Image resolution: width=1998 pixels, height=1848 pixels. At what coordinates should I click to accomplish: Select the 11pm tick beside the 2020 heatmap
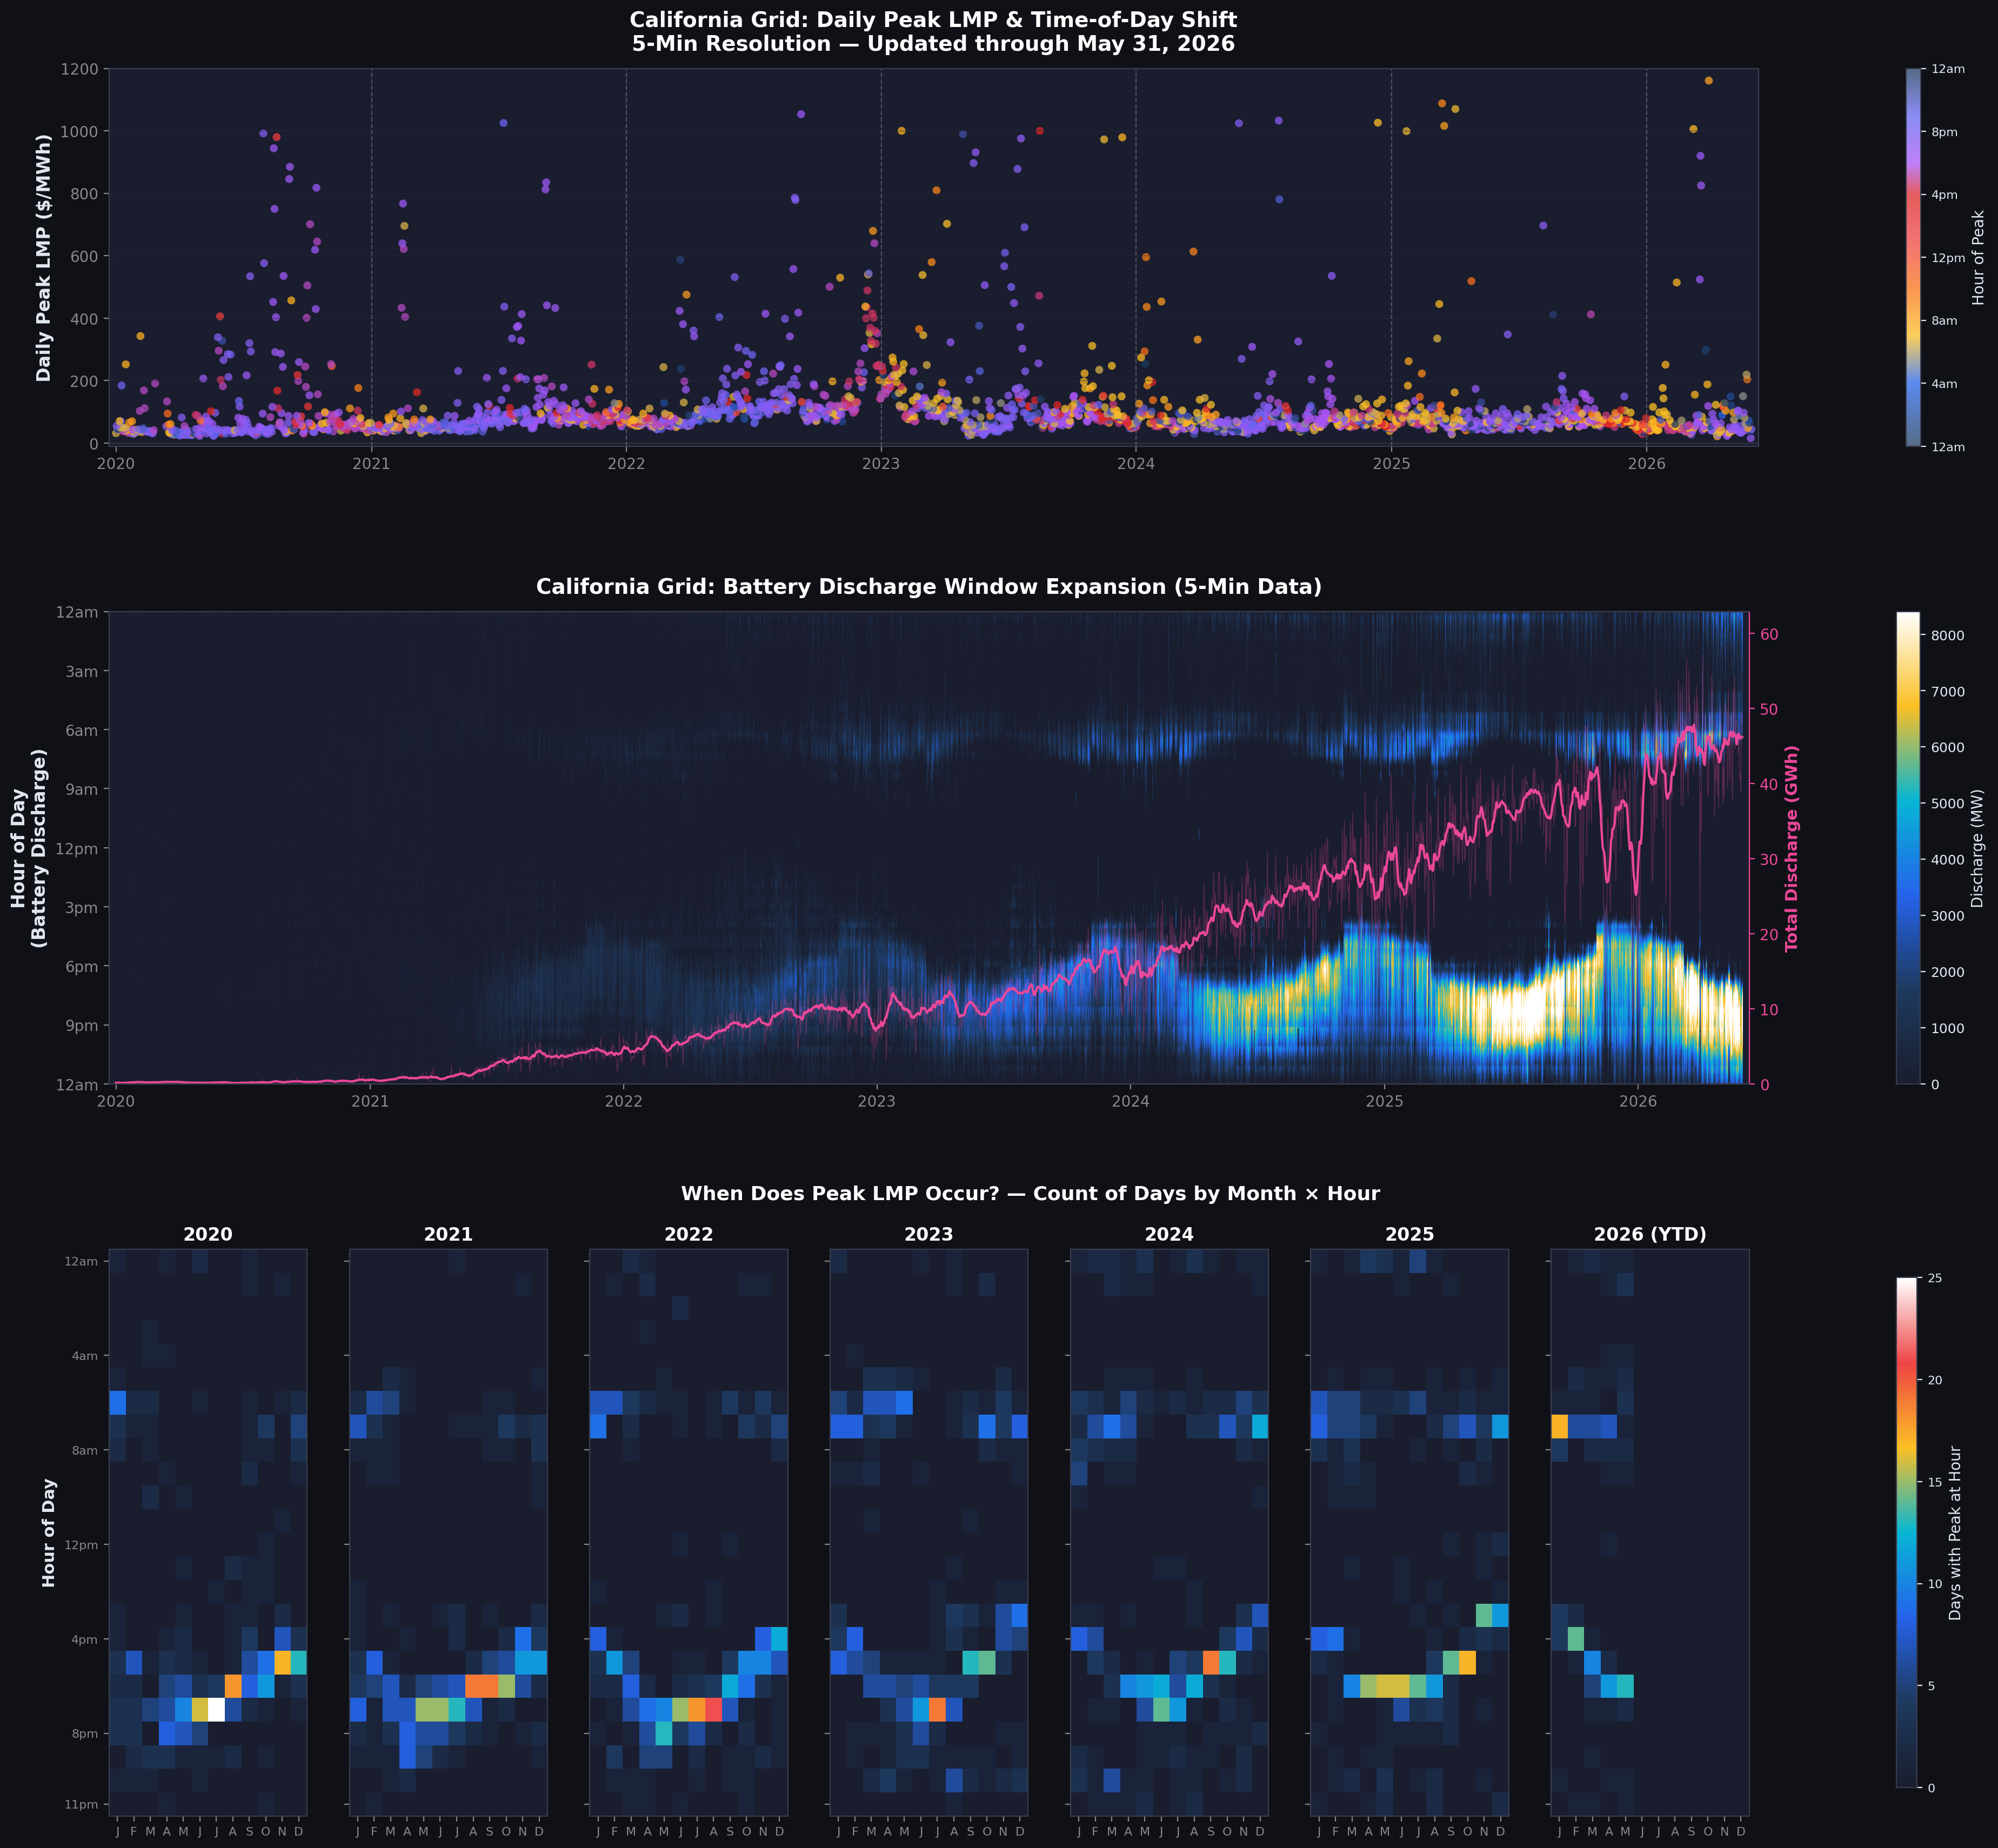(81, 1805)
